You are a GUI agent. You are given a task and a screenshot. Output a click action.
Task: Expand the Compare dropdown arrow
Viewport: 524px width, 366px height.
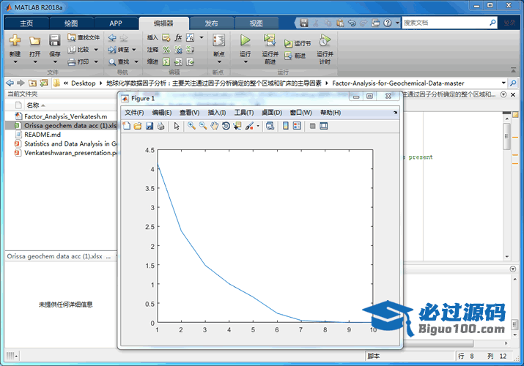tap(96, 50)
